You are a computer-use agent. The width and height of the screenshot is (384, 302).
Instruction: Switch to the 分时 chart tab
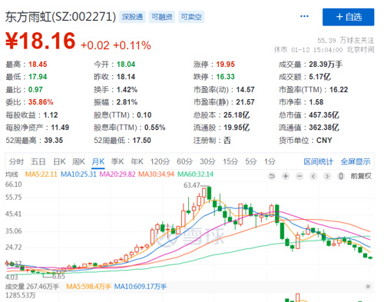16,161
